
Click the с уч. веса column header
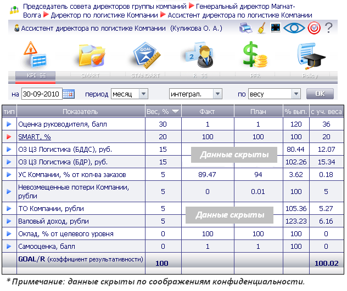(327, 112)
